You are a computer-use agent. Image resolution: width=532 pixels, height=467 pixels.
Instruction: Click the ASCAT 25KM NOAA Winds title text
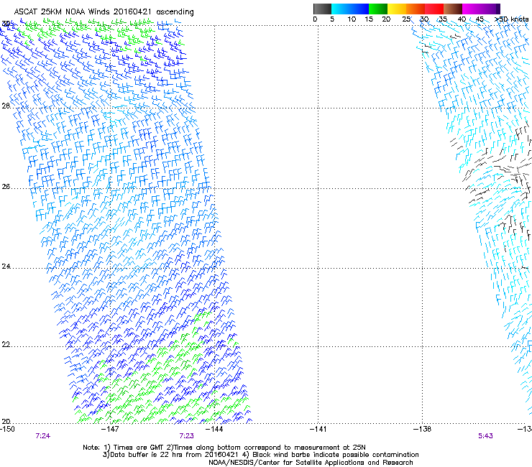(x=104, y=12)
